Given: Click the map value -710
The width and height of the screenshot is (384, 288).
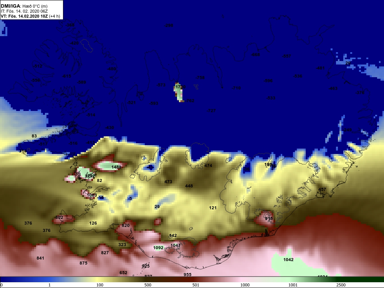Looking at the screenshot, I should click(x=236, y=88).
